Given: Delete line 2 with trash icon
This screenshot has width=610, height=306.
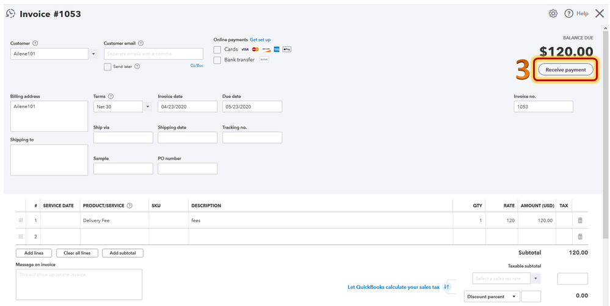Looking at the screenshot, I should (x=580, y=237).
